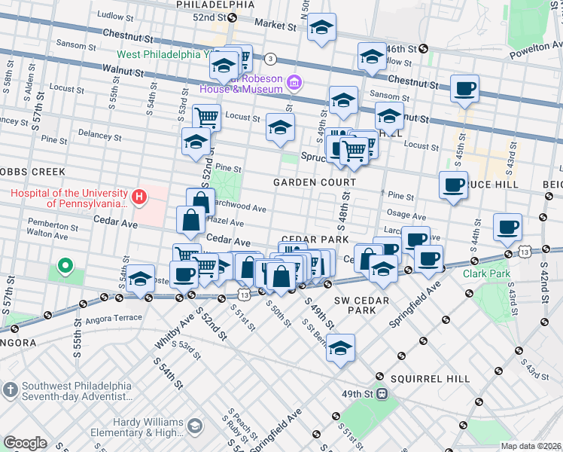Select the Delancey St street label

point(100,135)
